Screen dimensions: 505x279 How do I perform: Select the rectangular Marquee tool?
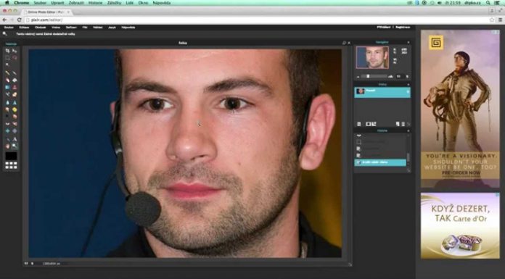[x=7, y=58]
